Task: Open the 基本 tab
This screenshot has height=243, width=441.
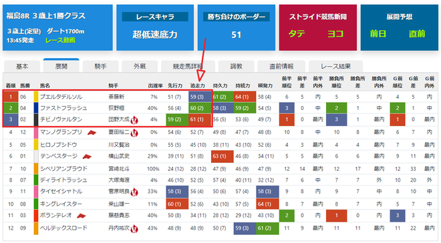Action: pos(22,66)
